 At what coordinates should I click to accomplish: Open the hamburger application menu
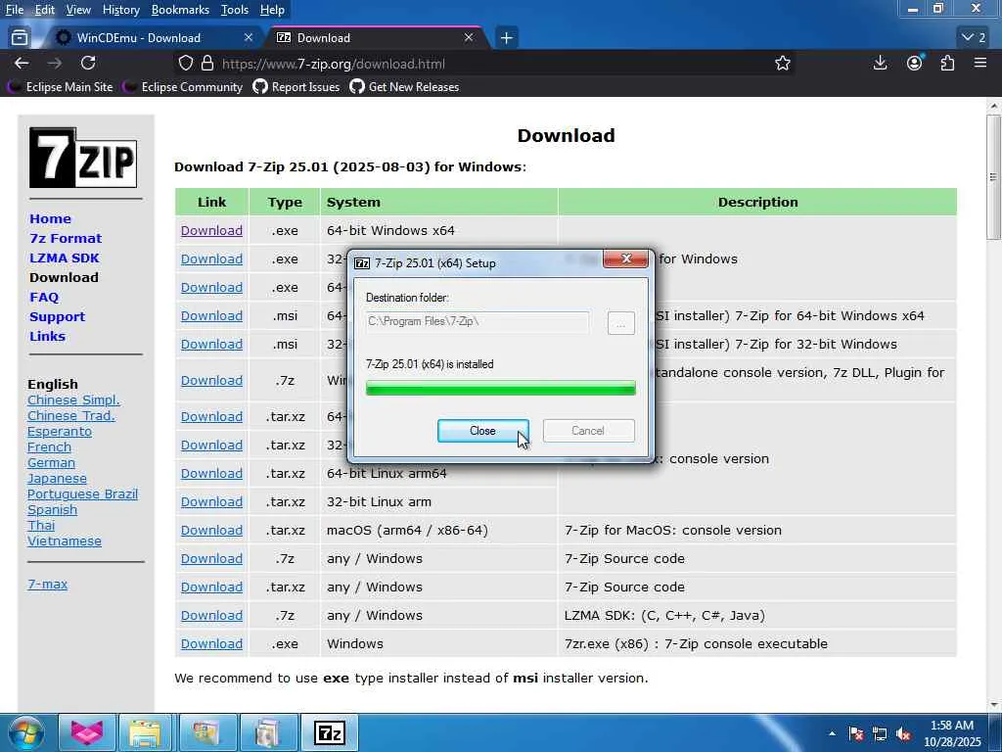tap(980, 63)
